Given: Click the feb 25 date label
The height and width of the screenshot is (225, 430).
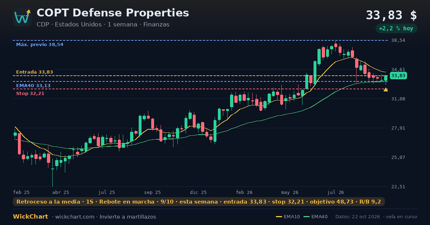Looking at the screenshot, I should 21,192.
